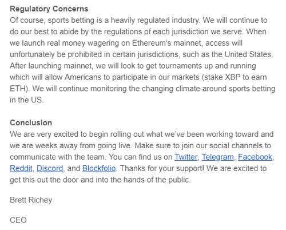The width and height of the screenshot is (286, 230).
Task: Go to the Blockfolio link
Action: [x=99, y=168]
